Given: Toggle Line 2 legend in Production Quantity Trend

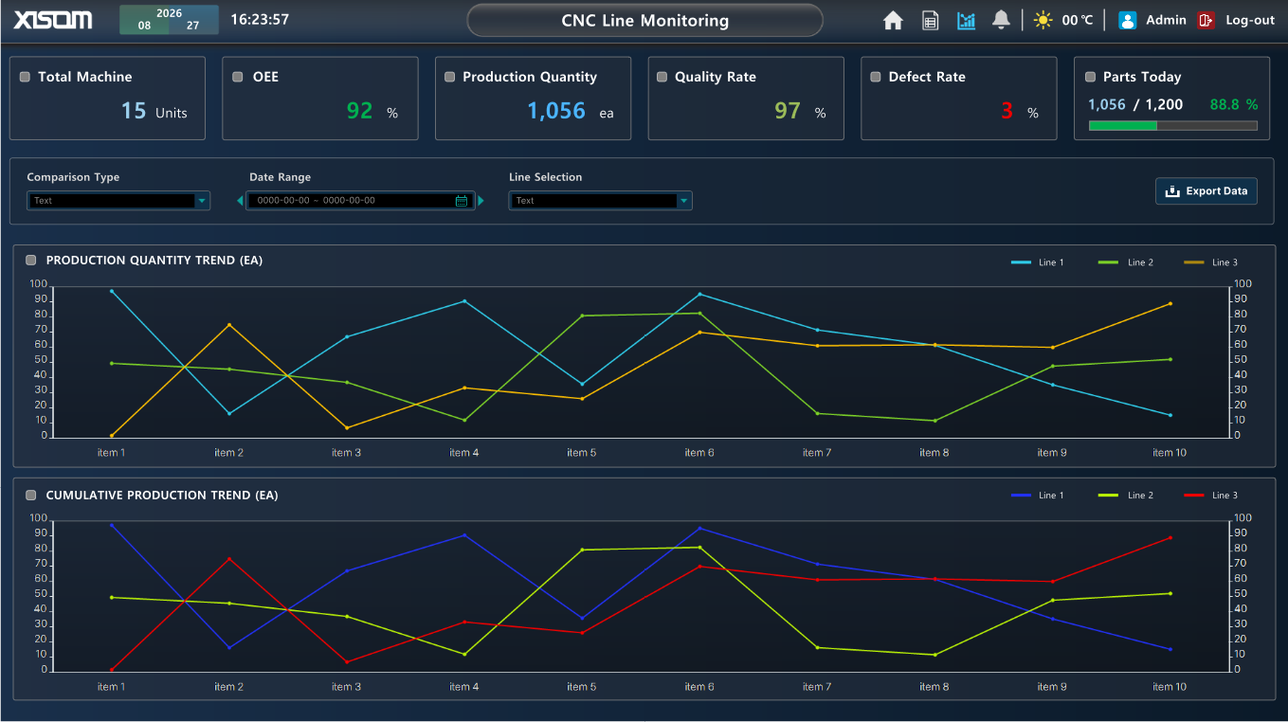Looking at the screenshot, I should point(1126,262).
